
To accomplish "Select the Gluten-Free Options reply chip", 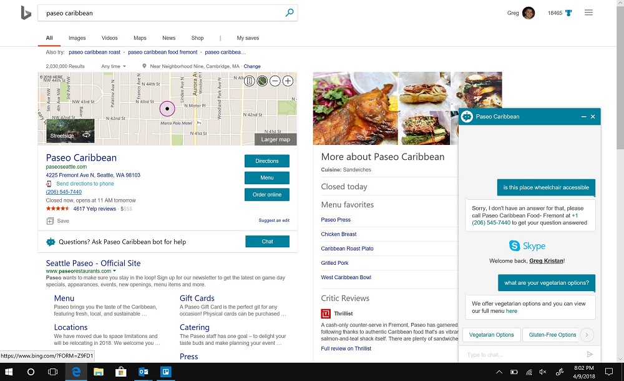I will click(x=552, y=335).
